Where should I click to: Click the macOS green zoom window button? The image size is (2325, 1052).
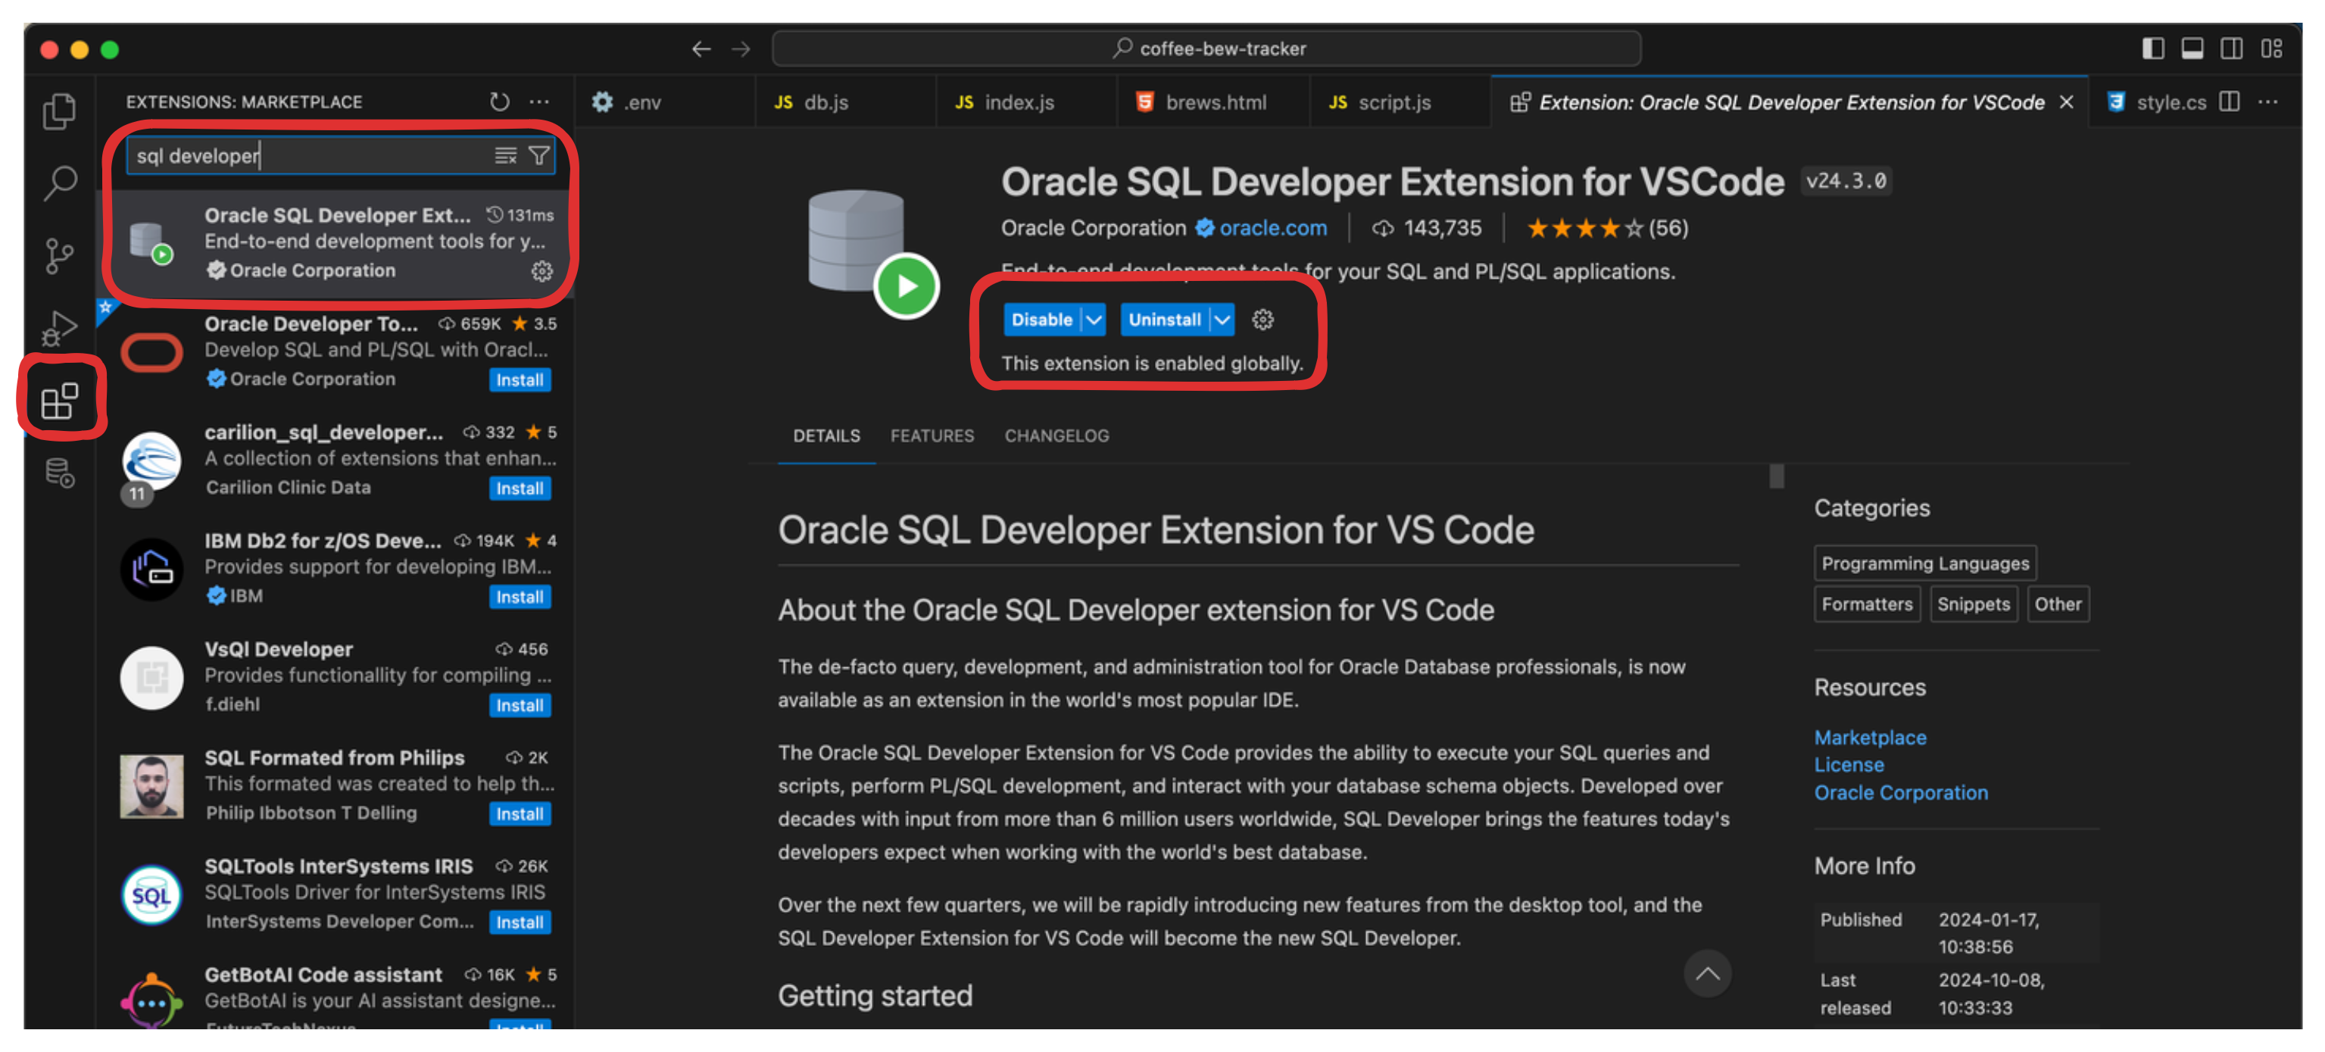[109, 50]
